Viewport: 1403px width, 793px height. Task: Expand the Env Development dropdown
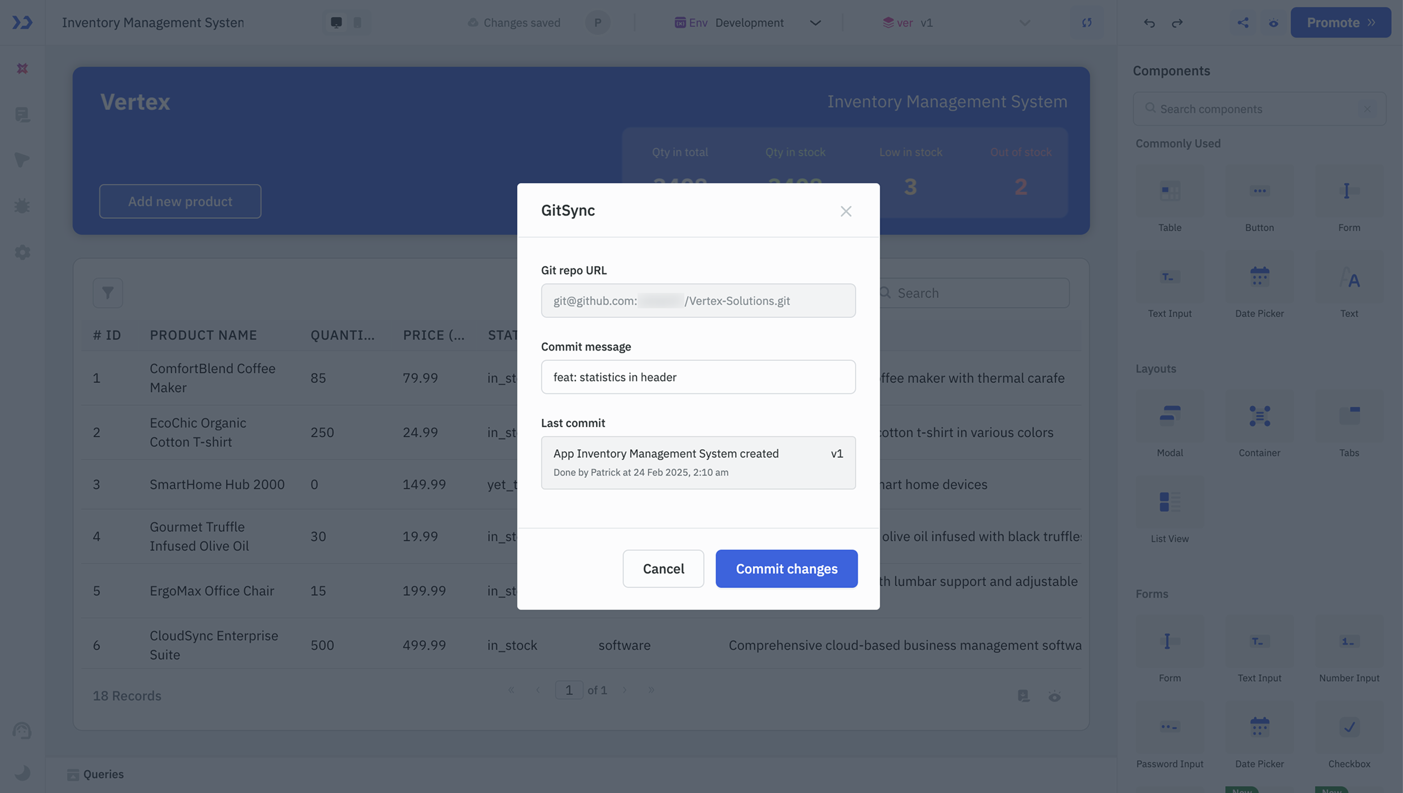point(816,23)
